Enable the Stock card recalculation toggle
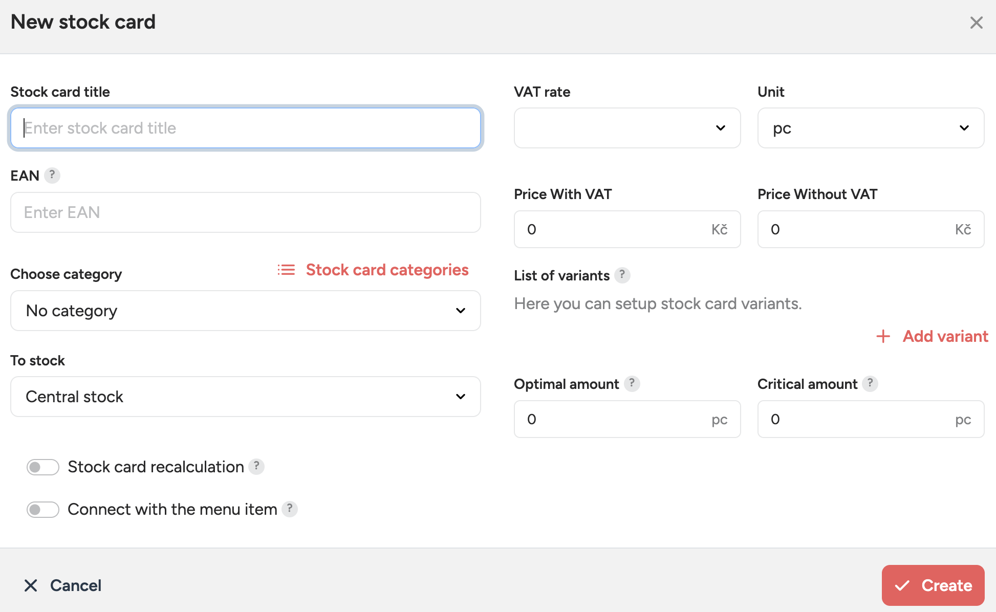 click(43, 467)
